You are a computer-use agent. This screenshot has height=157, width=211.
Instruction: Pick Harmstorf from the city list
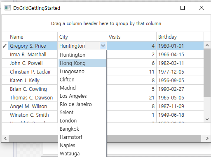pos(82,137)
